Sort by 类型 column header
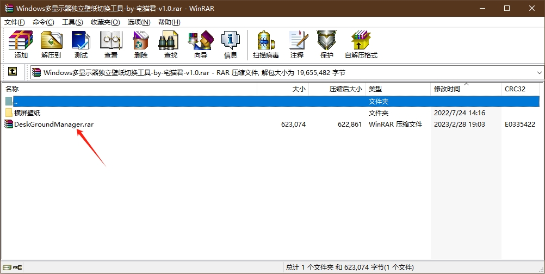This screenshot has width=545, height=274. (x=398, y=89)
